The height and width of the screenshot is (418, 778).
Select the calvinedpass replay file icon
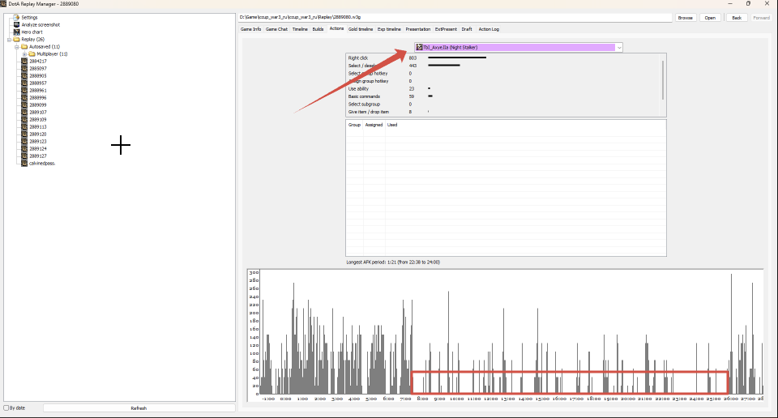point(24,163)
